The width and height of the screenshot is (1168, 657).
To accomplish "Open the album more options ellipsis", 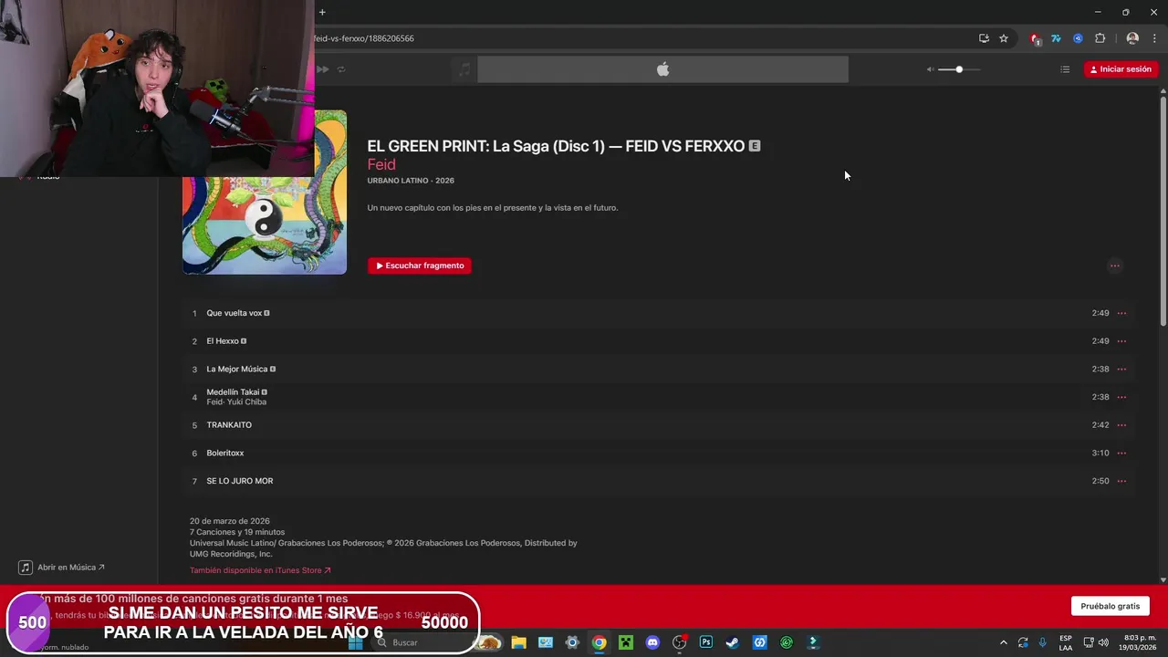I will click(x=1114, y=266).
